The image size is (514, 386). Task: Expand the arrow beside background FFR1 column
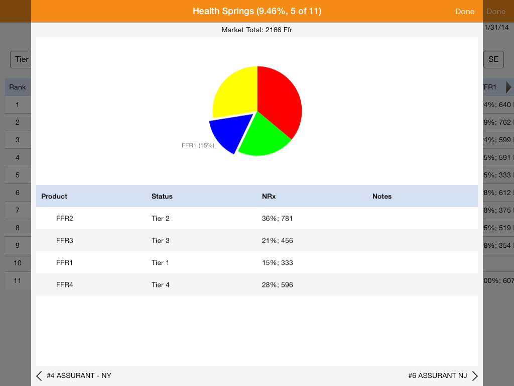[x=508, y=87]
